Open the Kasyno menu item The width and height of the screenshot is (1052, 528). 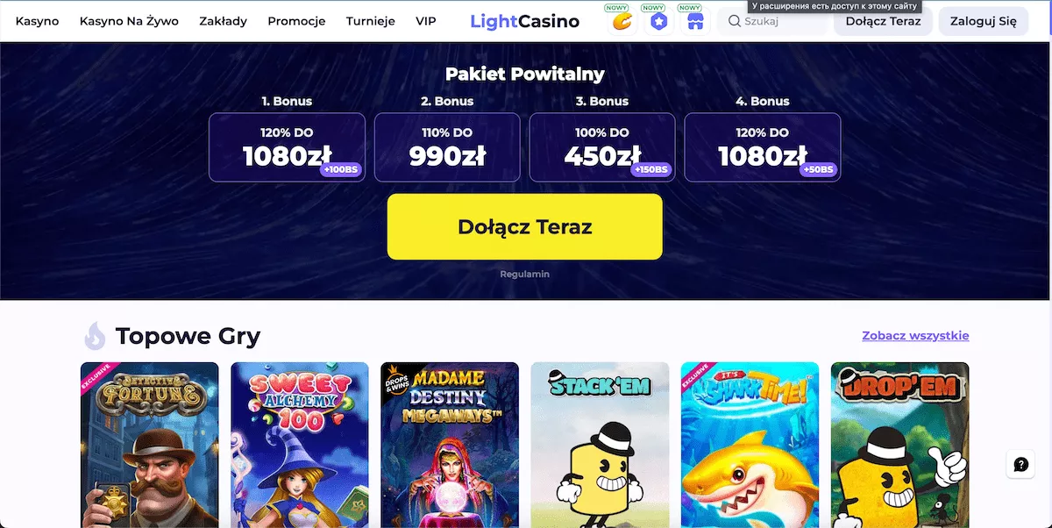[38, 21]
